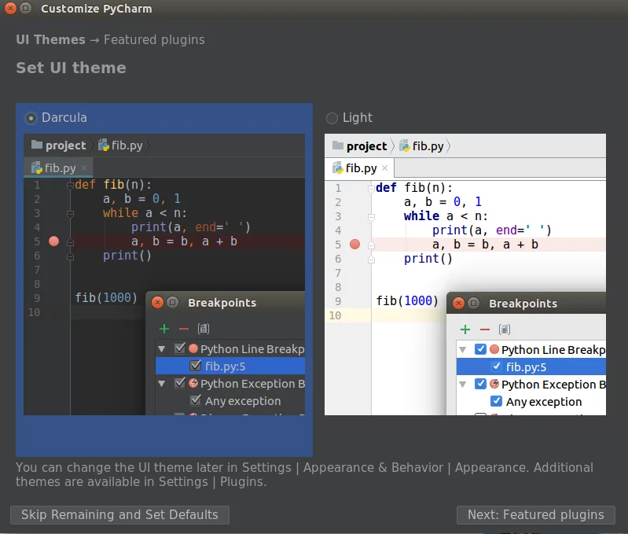Toggle fib.py:5 checkbox in Darcula preview

point(196,366)
